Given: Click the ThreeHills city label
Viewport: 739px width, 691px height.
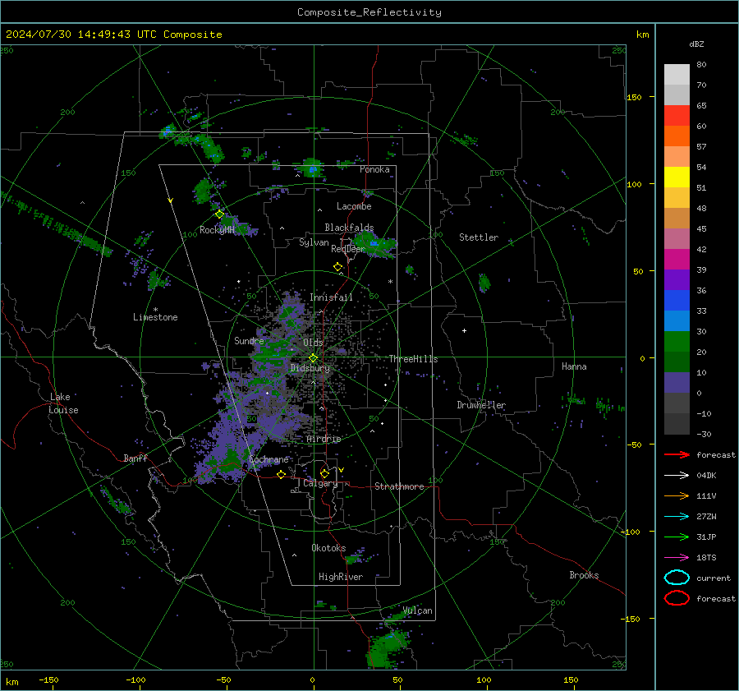Looking at the screenshot, I should [413, 359].
